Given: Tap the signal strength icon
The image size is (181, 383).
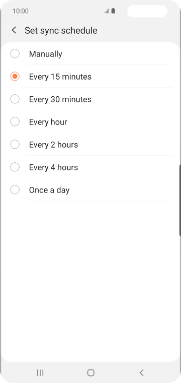Looking at the screenshot, I should (107, 11).
